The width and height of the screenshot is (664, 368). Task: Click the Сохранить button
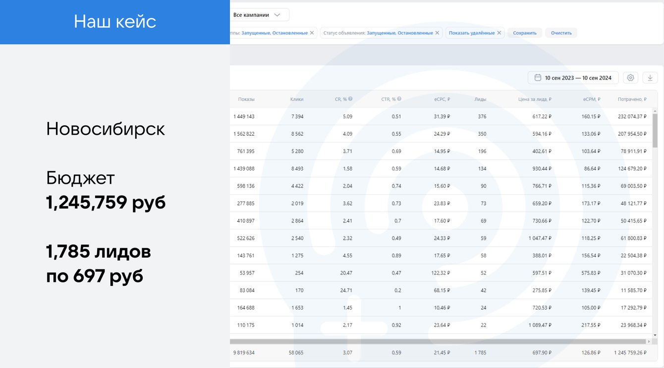tap(525, 33)
